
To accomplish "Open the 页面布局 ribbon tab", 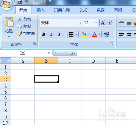I will 62,10.
